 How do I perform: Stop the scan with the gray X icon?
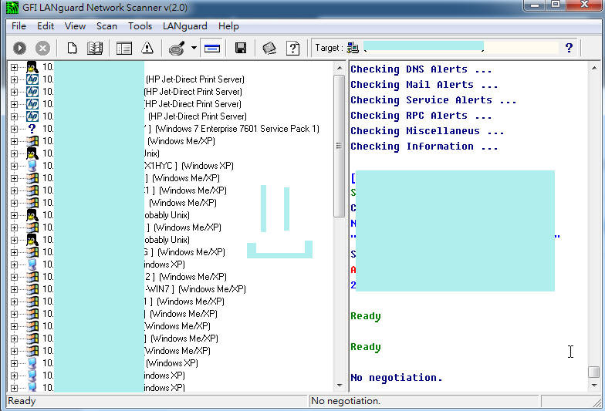click(43, 48)
